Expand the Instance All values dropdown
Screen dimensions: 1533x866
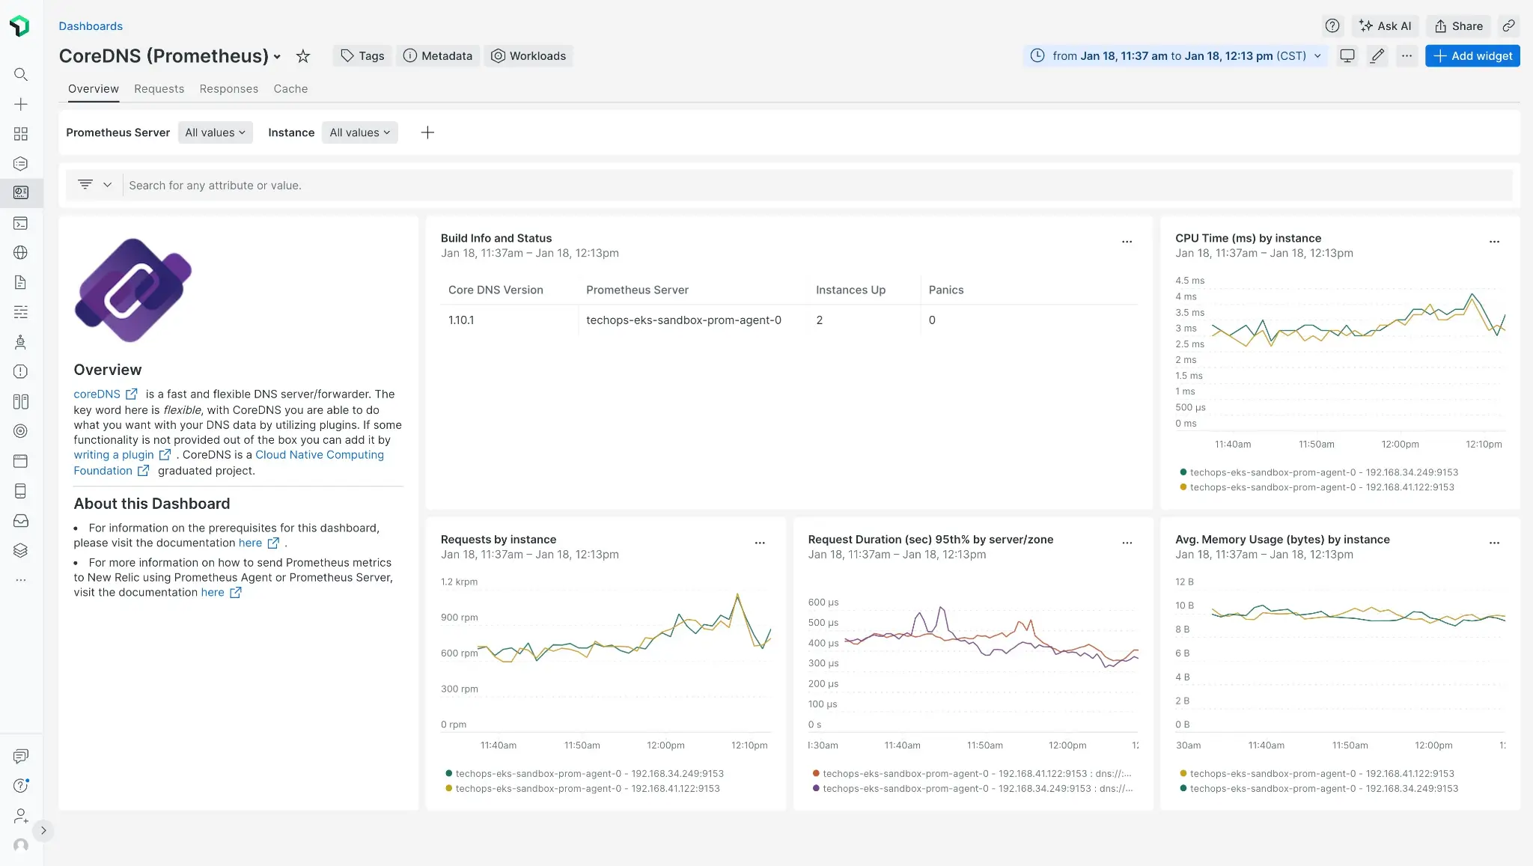[359, 132]
